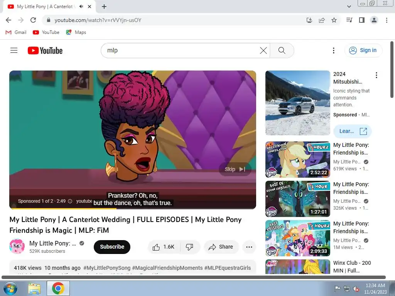The width and height of the screenshot is (395, 296).
Task: Open the Mitsubishi ad options menu
Action: coord(376,75)
